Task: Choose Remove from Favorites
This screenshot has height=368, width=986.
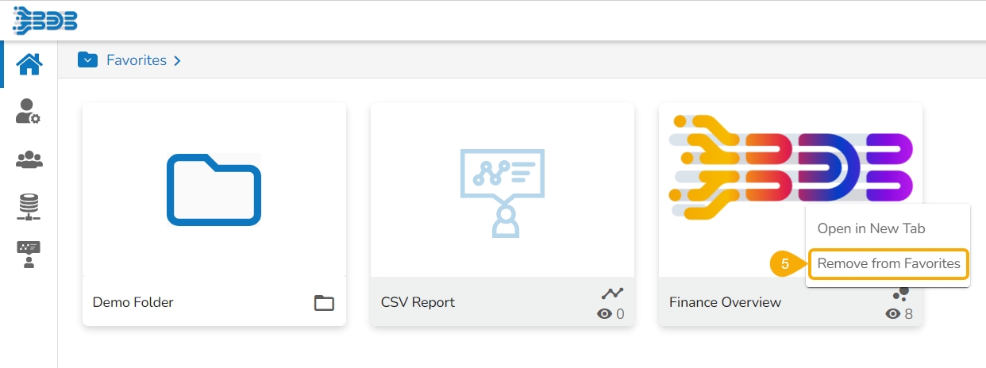Action: coord(888,263)
